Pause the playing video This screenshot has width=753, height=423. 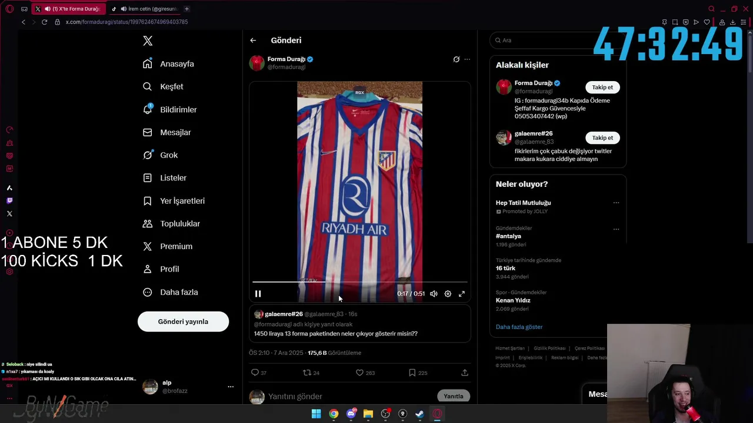click(258, 294)
